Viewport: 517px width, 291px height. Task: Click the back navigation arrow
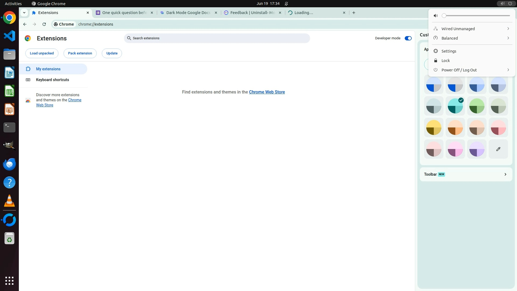tap(25, 24)
